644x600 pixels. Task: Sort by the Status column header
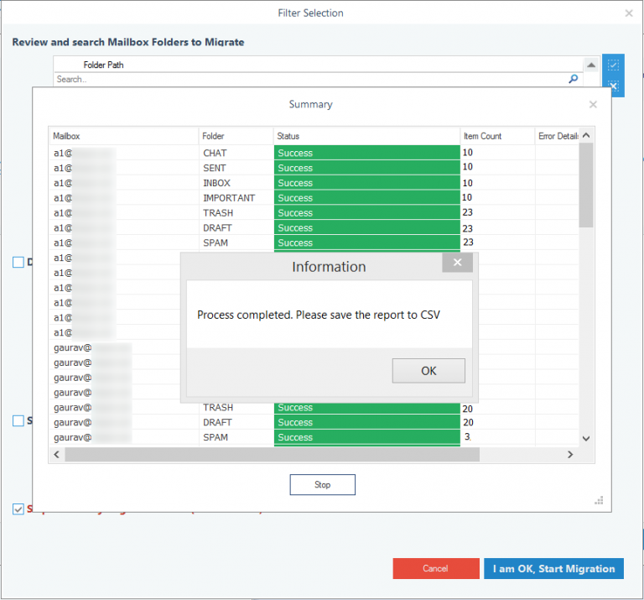[x=366, y=136]
